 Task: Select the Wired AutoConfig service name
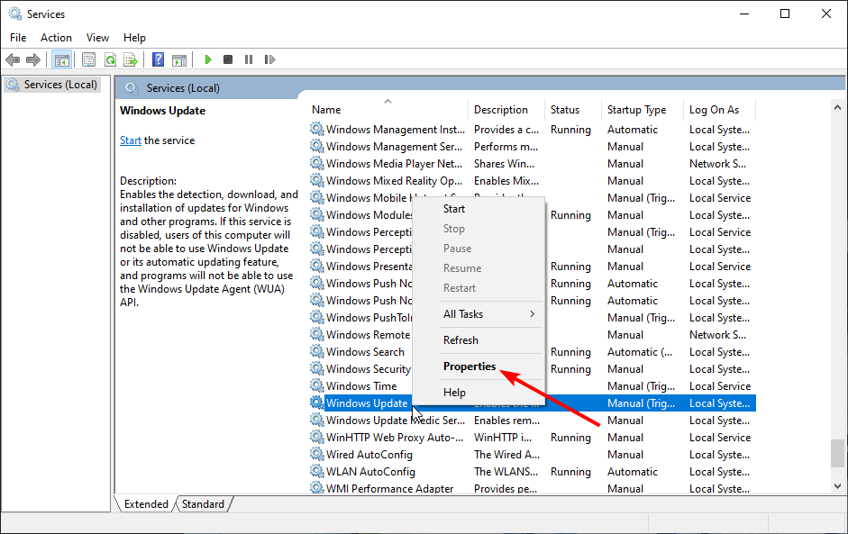tap(369, 455)
